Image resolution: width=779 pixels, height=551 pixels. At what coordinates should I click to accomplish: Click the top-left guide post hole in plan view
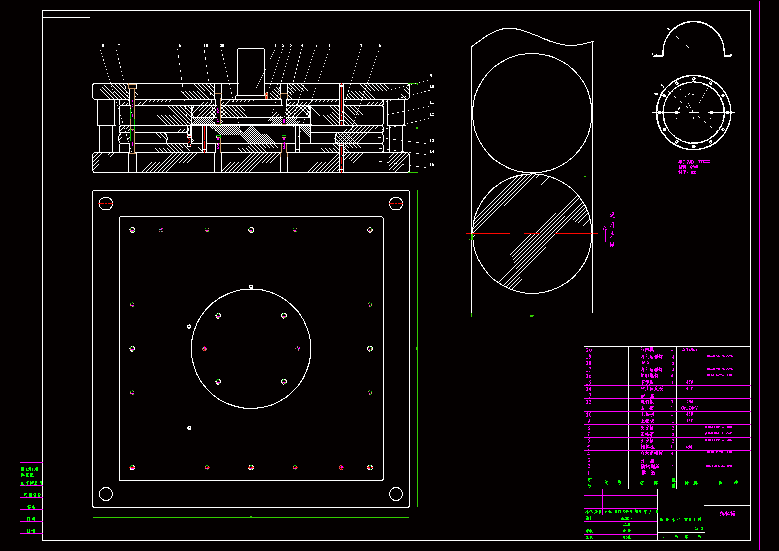[106, 203]
